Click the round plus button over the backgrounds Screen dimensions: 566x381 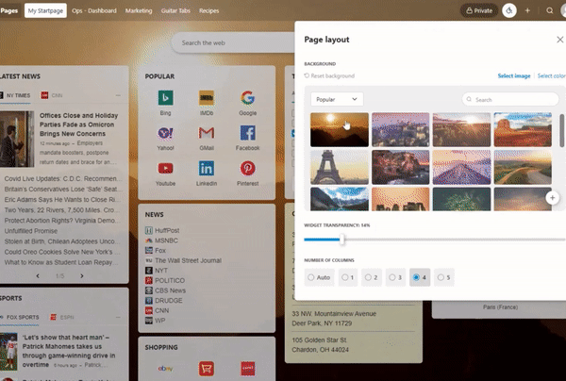552,198
